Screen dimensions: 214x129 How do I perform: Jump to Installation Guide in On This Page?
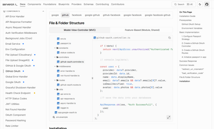click(187, 16)
